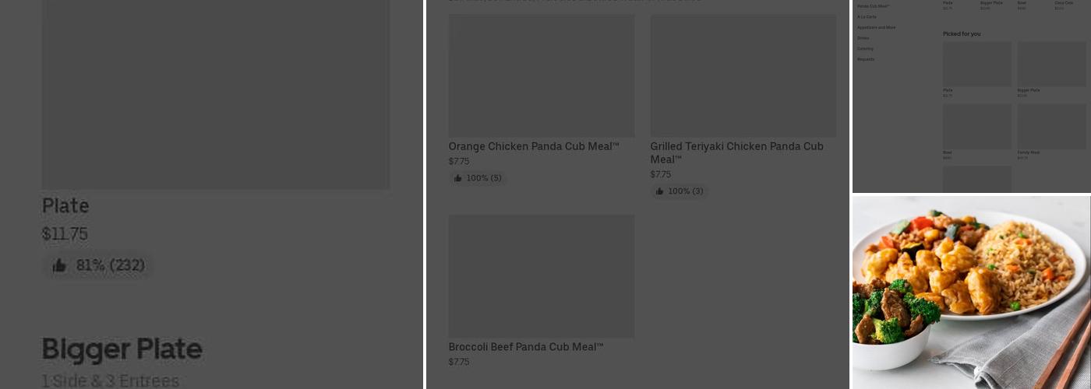Click the Orange Chicken Panda Cub Meal title

534,146
